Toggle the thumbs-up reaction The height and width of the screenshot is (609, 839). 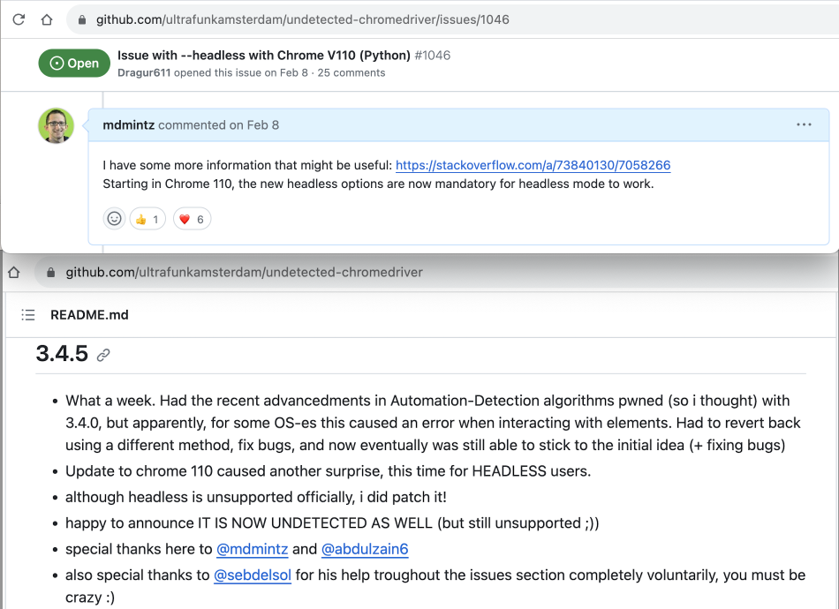(x=147, y=219)
